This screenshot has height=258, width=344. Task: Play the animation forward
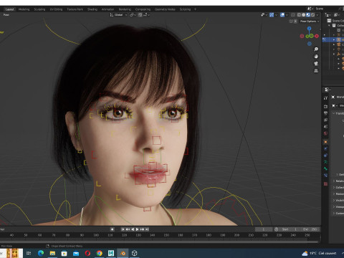(x=137, y=229)
